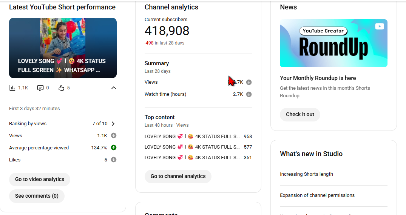Click the Check it out button

(300, 115)
